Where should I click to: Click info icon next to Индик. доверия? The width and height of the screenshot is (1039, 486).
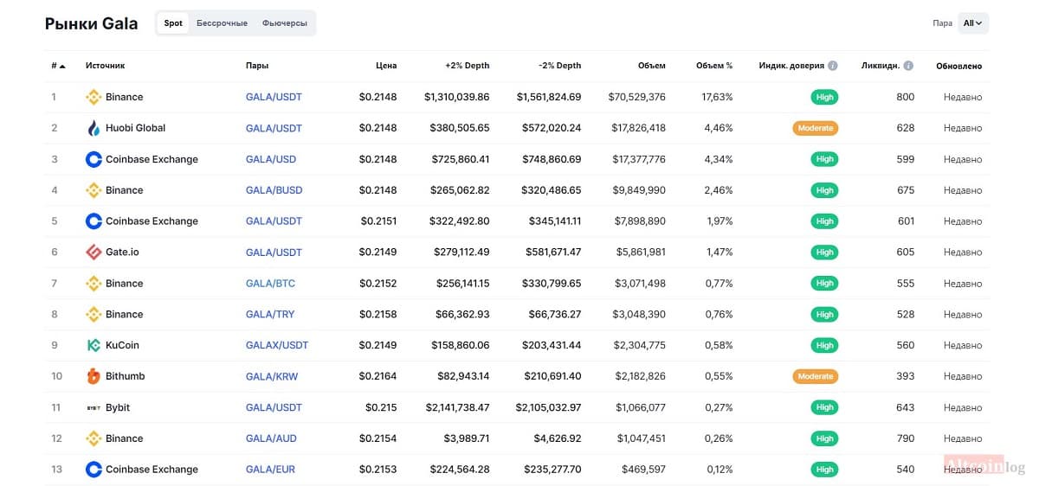(833, 66)
